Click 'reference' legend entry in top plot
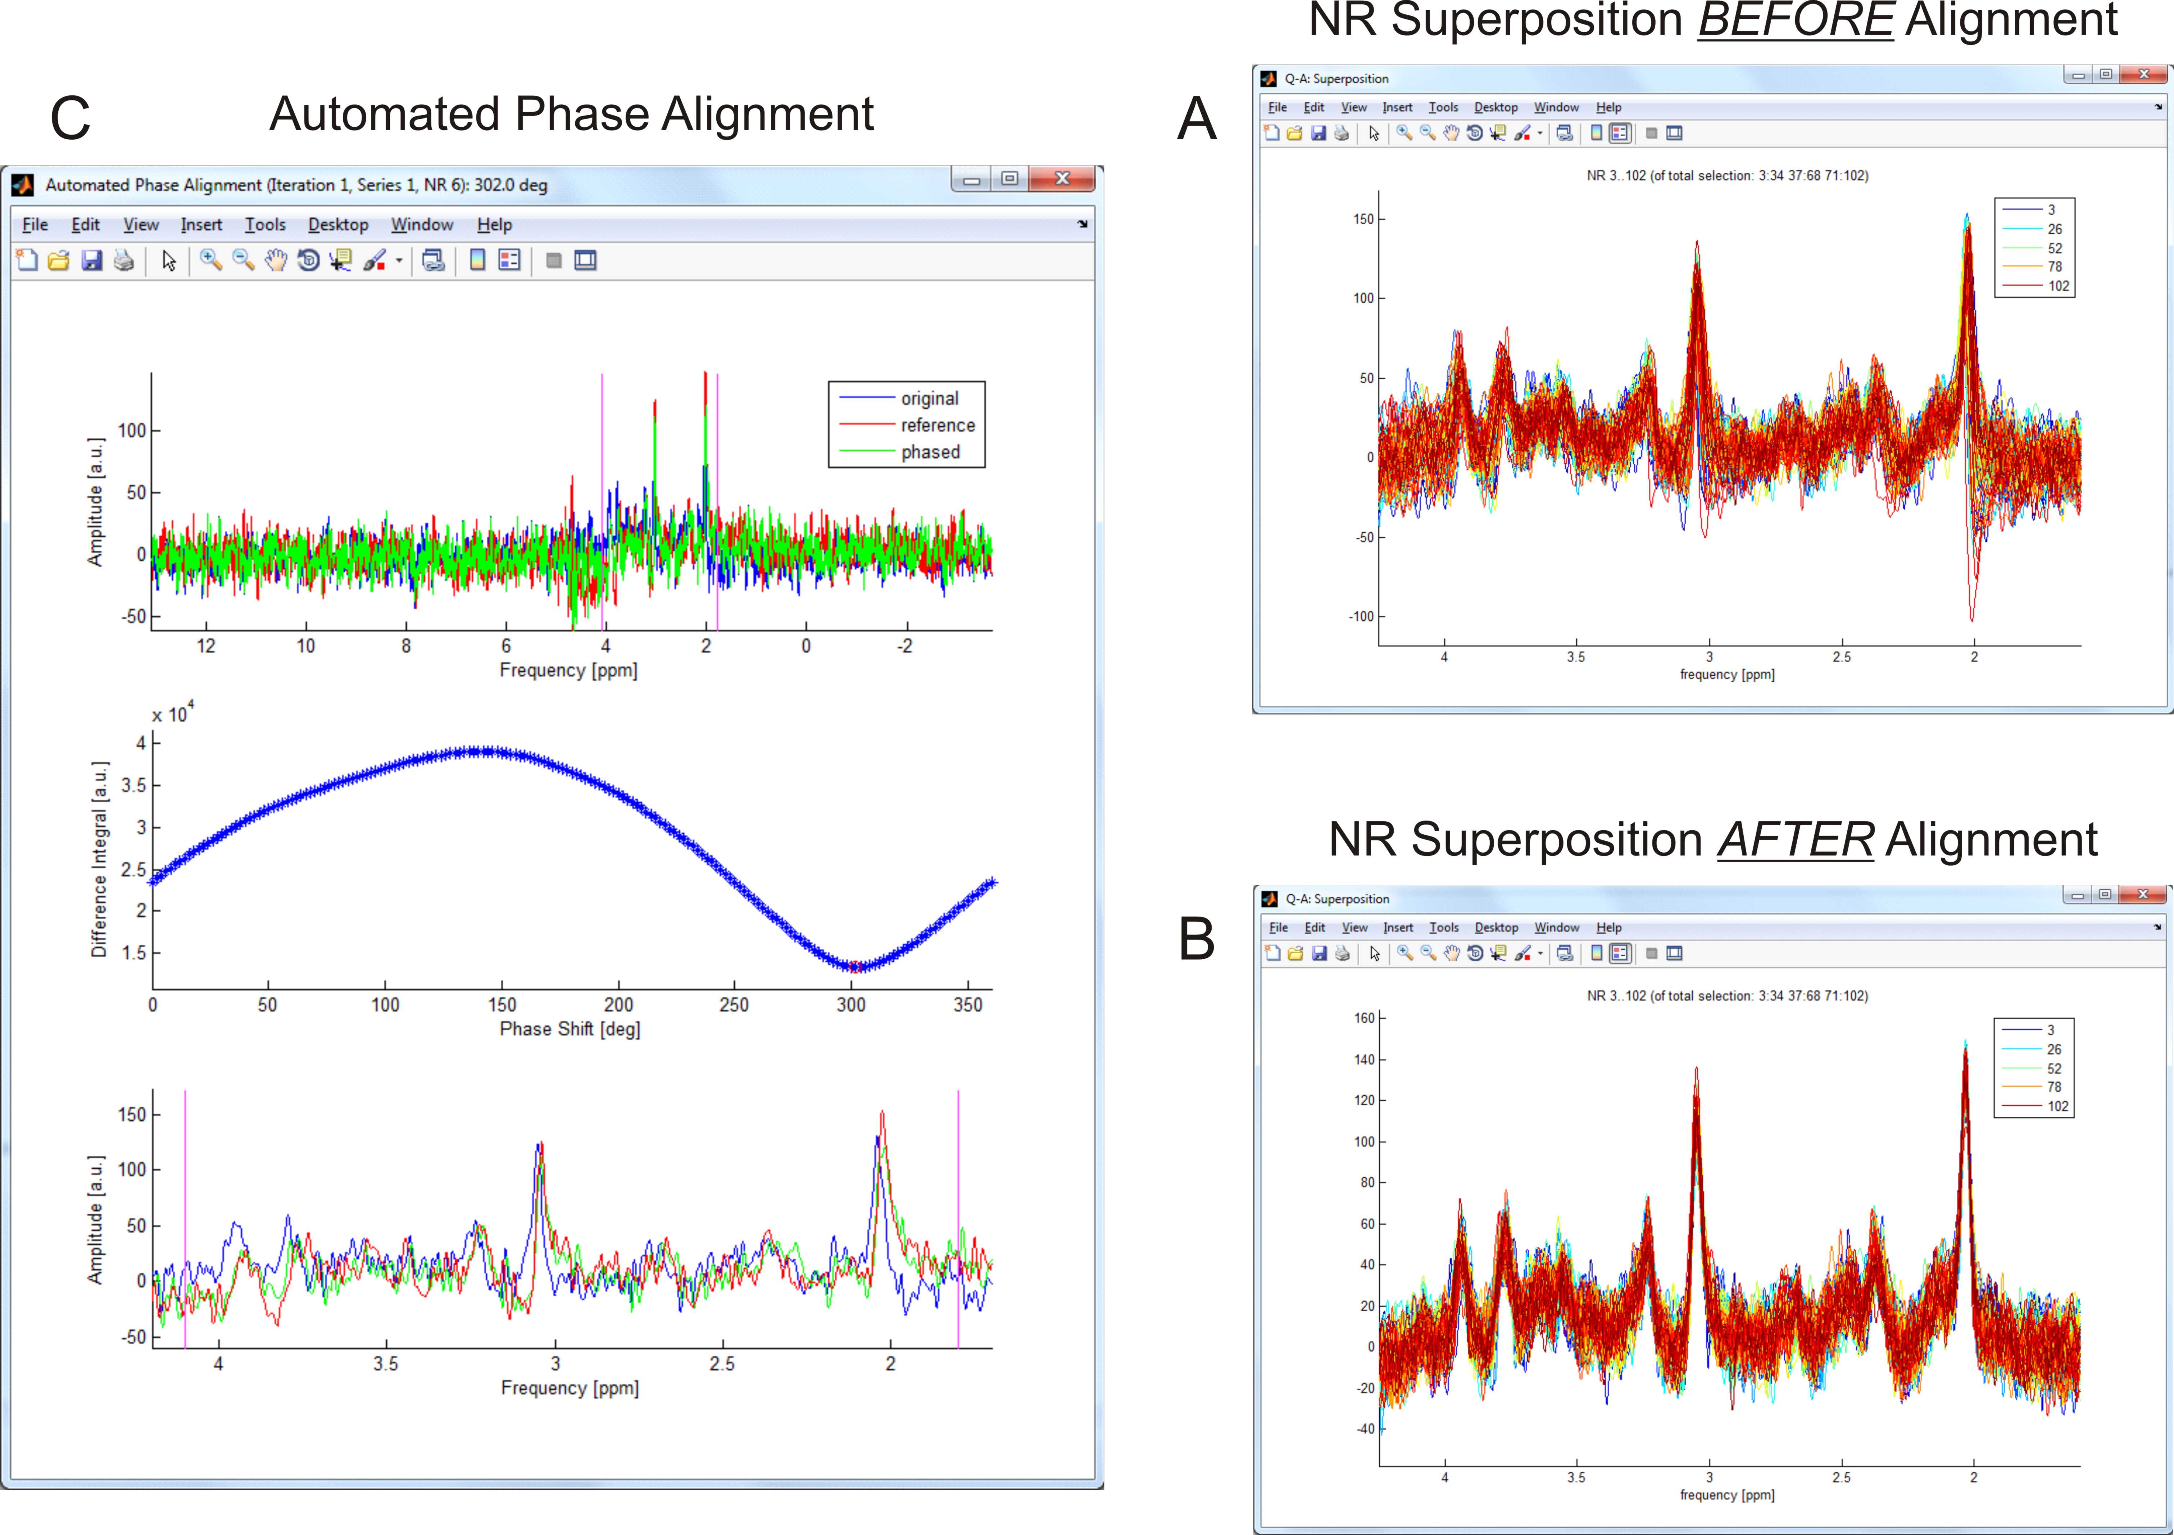2174x1535 pixels. (x=938, y=425)
